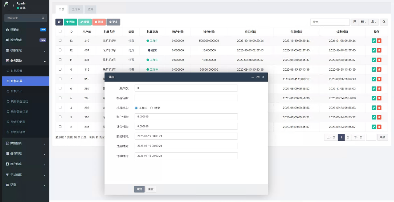The width and height of the screenshot is (394, 202).
Task: Toggle the table view icon beside the search box
Action: point(355,22)
